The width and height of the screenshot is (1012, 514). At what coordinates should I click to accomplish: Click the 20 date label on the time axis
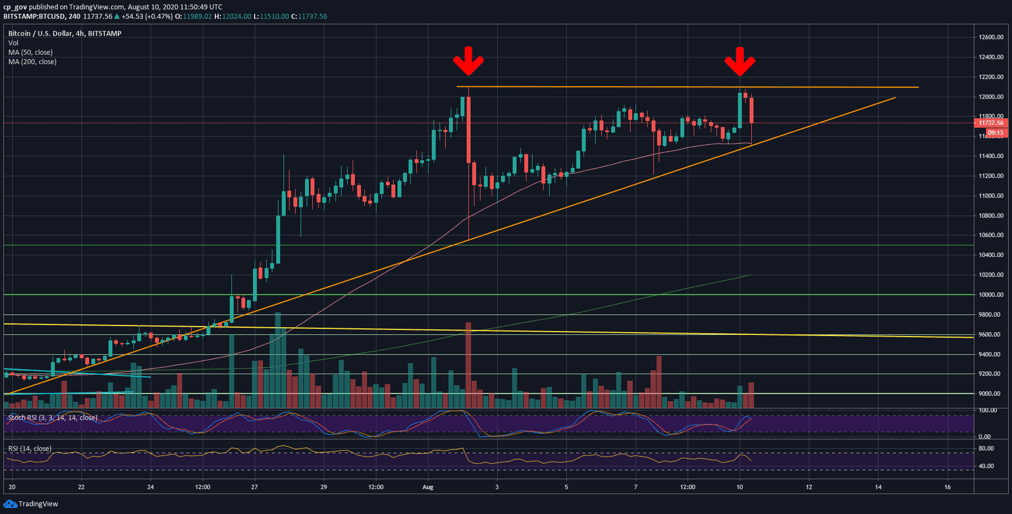point(12,487)
